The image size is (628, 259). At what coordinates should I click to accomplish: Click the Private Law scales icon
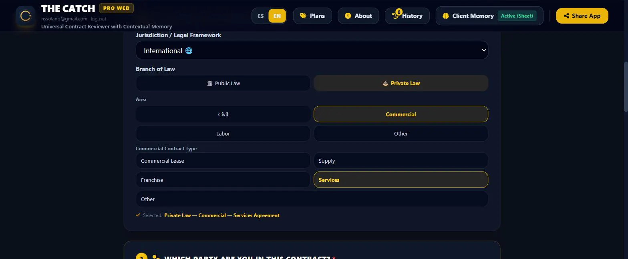385,83
